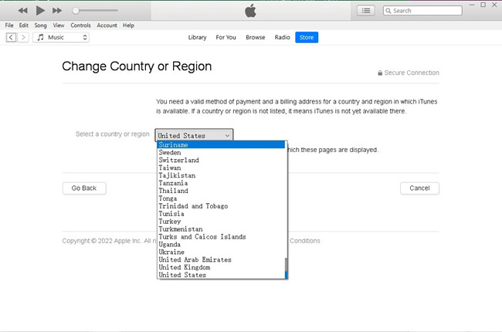Screen dimensions: 502x332
Task: Click the music note icon
Action: click(x=40, y=38)
